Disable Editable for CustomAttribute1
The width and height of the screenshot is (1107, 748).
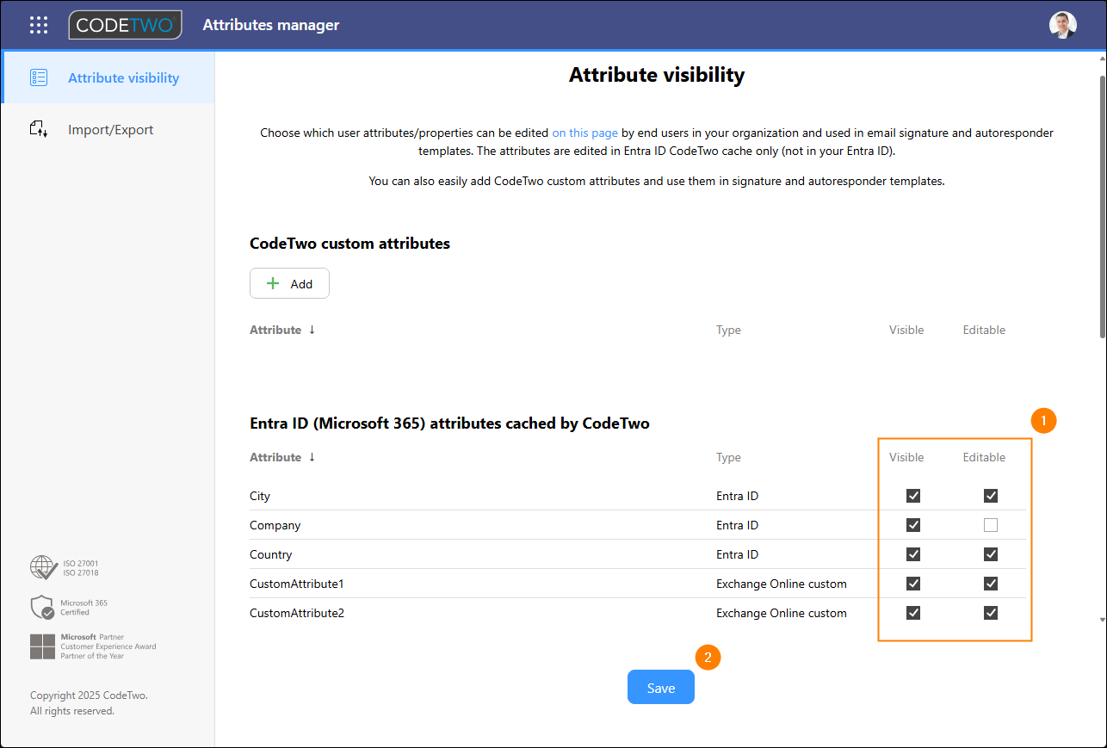coord(991,584)
